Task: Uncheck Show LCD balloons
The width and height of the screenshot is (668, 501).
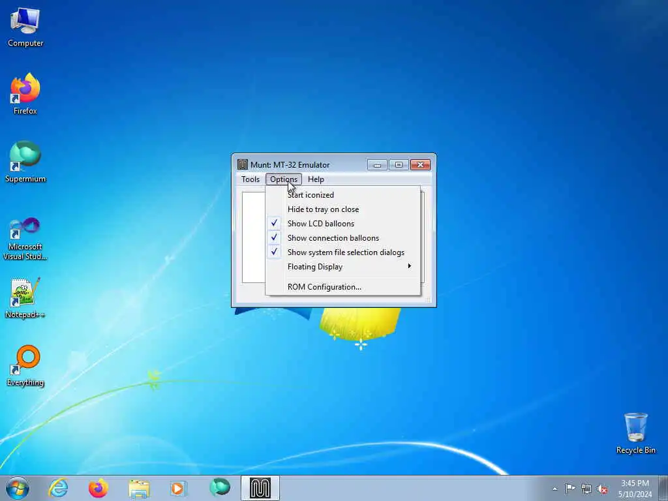Action: pyautogui.click(x=343, y=224)
